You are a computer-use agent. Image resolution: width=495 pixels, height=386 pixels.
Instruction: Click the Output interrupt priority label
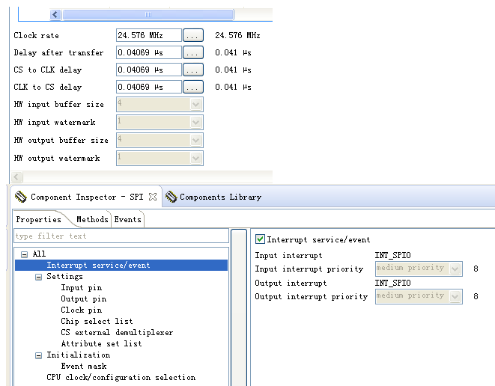pyautogui.click(x=312, y=297)
